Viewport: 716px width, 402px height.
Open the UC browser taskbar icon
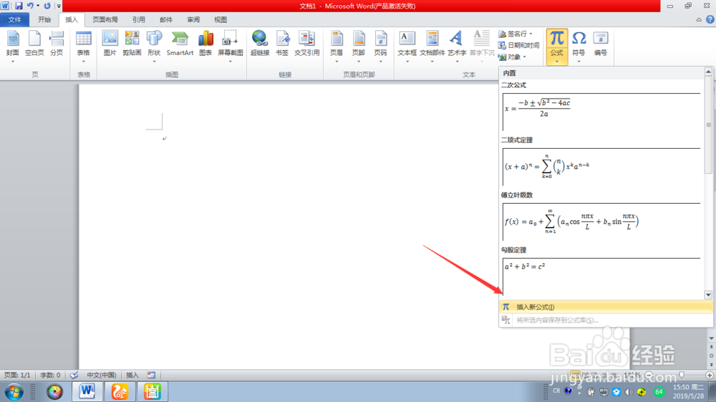point(120,391)
